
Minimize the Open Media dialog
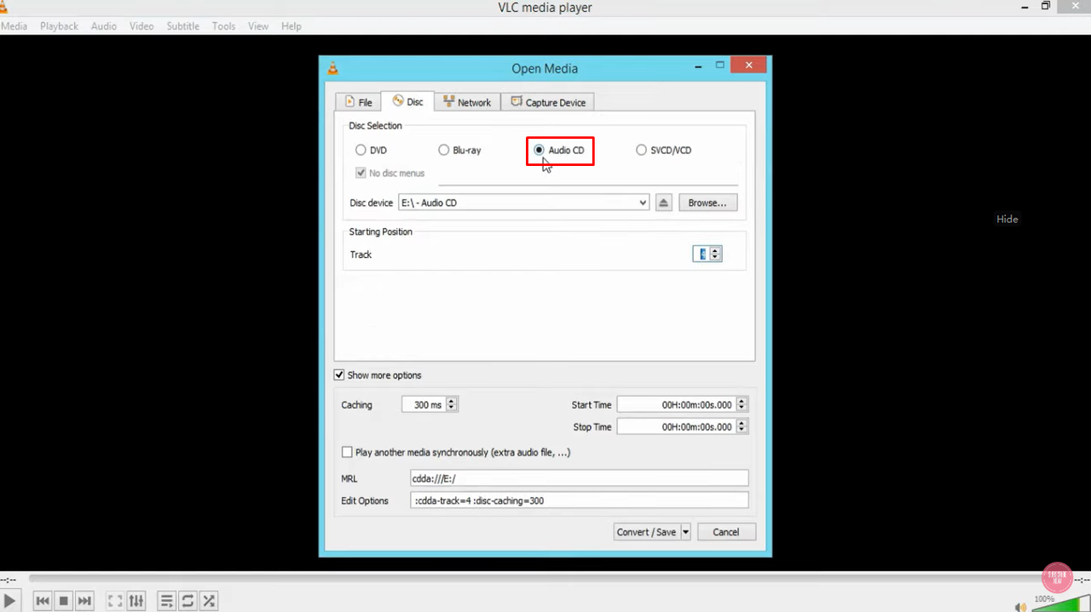click(699, 66)
